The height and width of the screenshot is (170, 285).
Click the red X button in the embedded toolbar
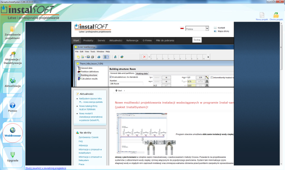pyautogui.click(x=144, y=57)
